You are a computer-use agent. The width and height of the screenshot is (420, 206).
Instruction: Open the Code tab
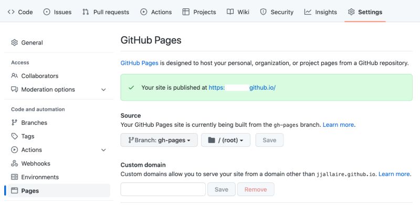point(20,12)
